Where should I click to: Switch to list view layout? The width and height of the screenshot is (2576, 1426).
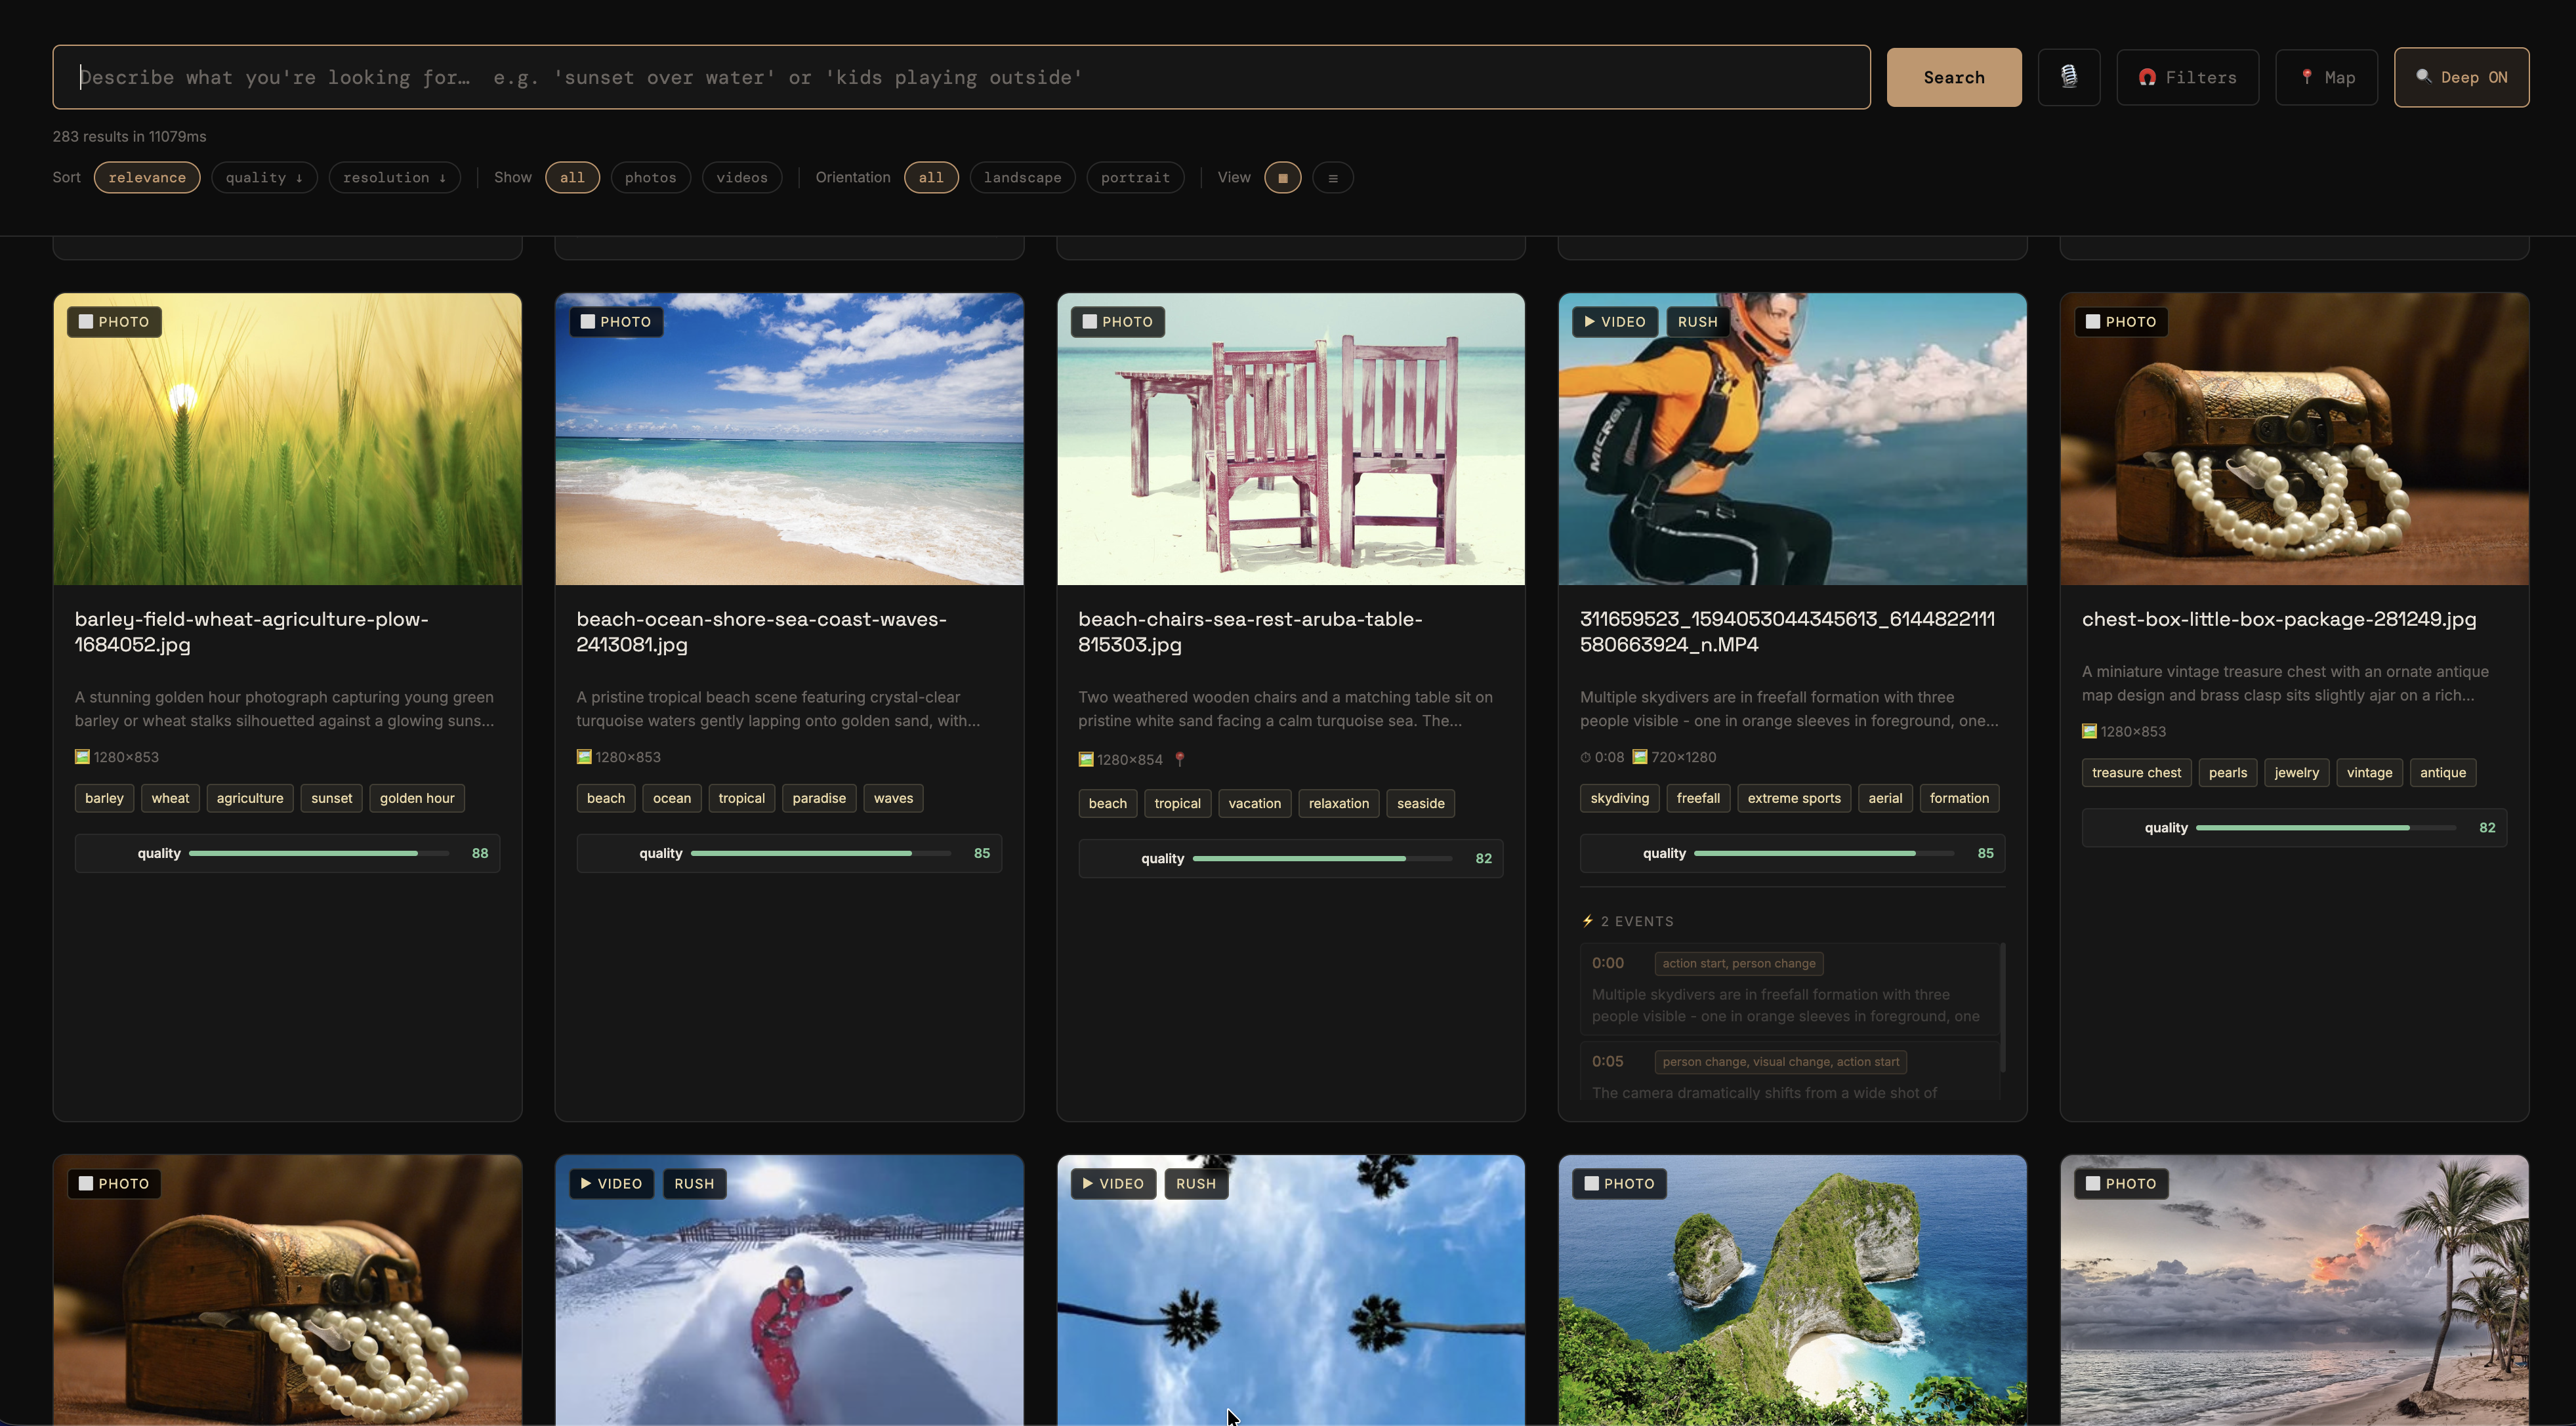point(1332,177)
